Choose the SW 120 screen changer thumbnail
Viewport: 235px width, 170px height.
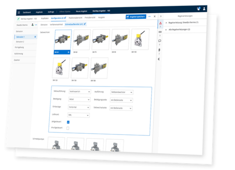click(x=61, y=68)
